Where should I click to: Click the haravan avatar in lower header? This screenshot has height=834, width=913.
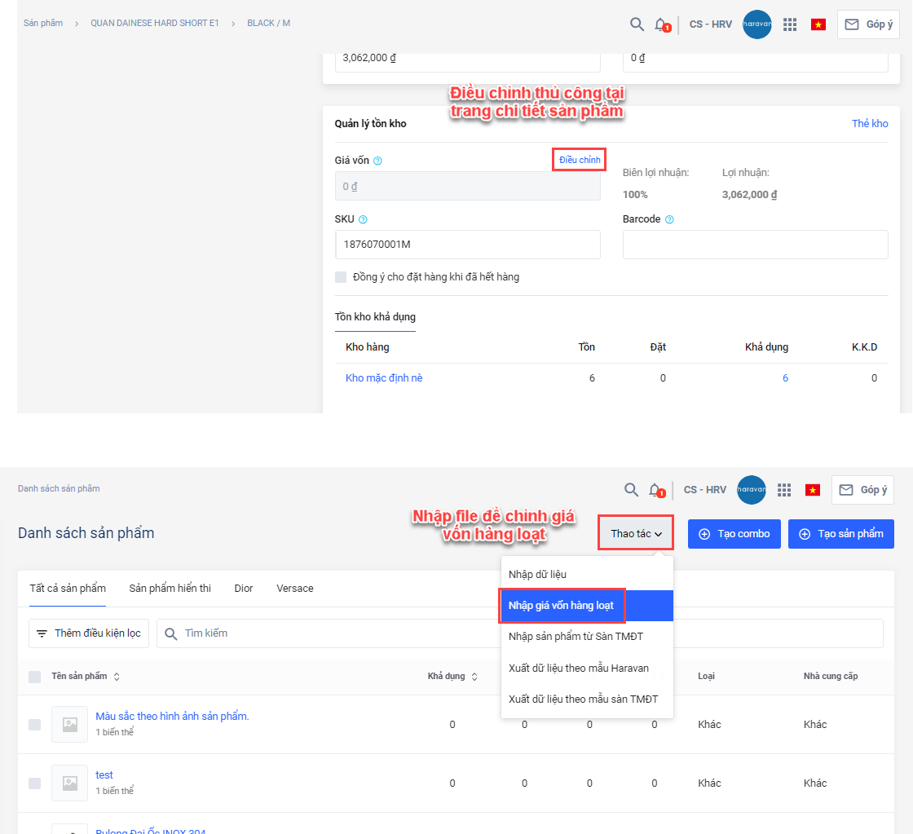click(x=751, y=490)
